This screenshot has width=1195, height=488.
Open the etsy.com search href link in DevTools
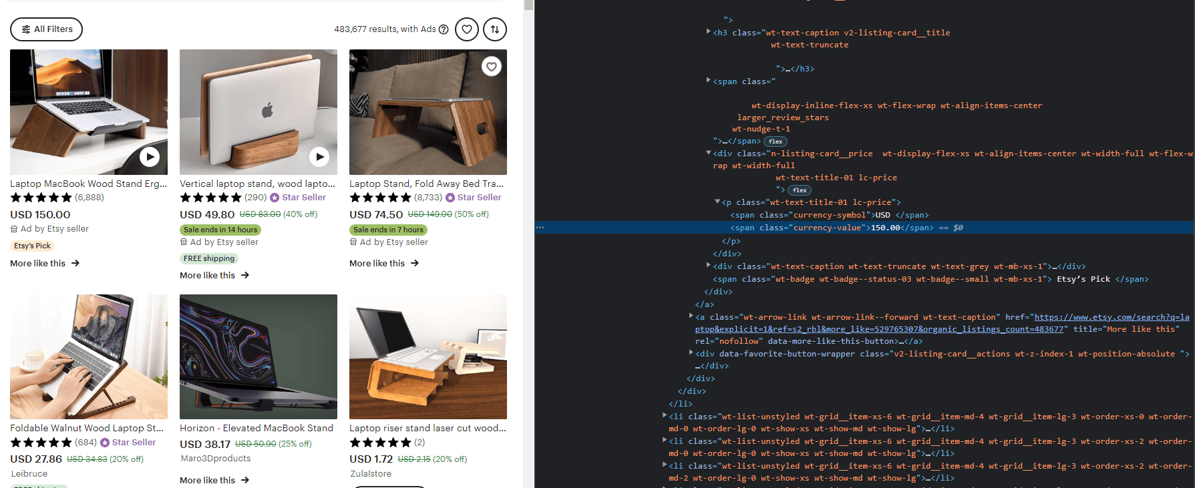pyautogui.click(x=942, y=323)
